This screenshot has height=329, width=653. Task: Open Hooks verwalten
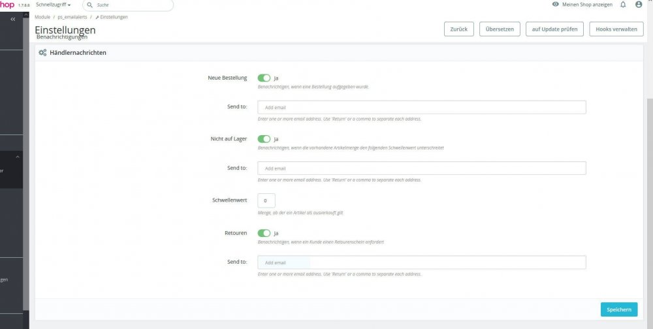tap(616, 29)
